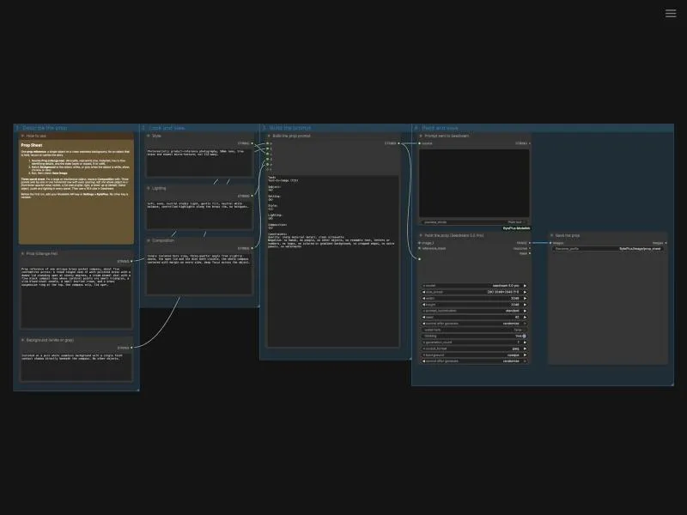Click STRING output dot of Prop node
This screenshot has height=515, width=687.
tap(131, 262)
